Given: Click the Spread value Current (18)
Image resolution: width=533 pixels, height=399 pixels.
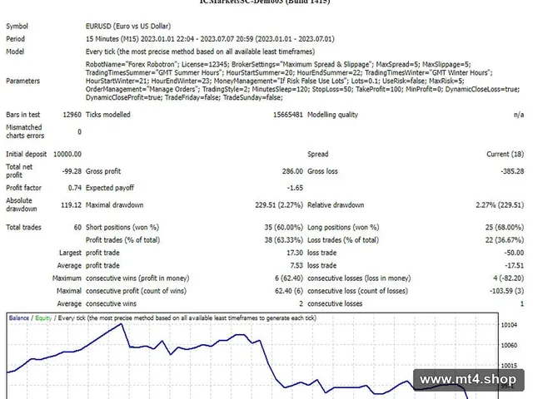Looking at the screenshot, I should click(506, 154).
